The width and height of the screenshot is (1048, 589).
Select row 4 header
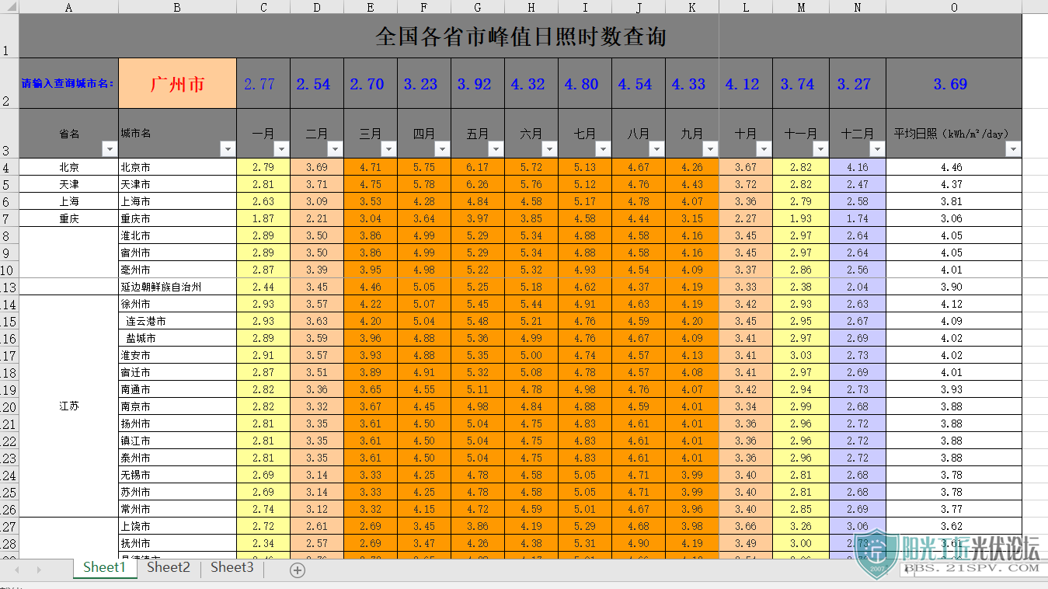(x=9, y=167)
